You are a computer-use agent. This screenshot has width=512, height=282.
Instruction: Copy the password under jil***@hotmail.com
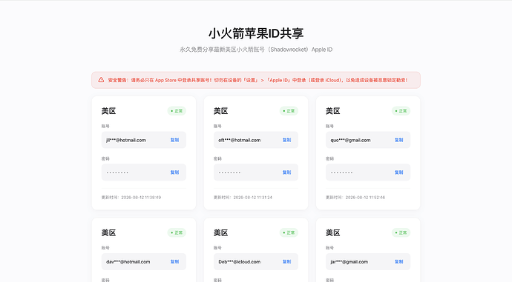[x=174, y=172]
